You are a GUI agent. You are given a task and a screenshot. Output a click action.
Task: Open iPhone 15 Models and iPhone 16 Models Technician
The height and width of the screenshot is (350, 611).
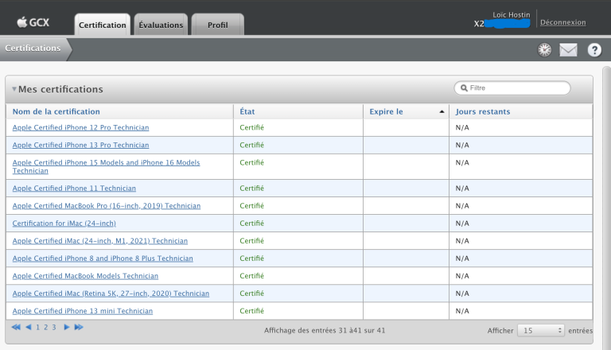106,166
